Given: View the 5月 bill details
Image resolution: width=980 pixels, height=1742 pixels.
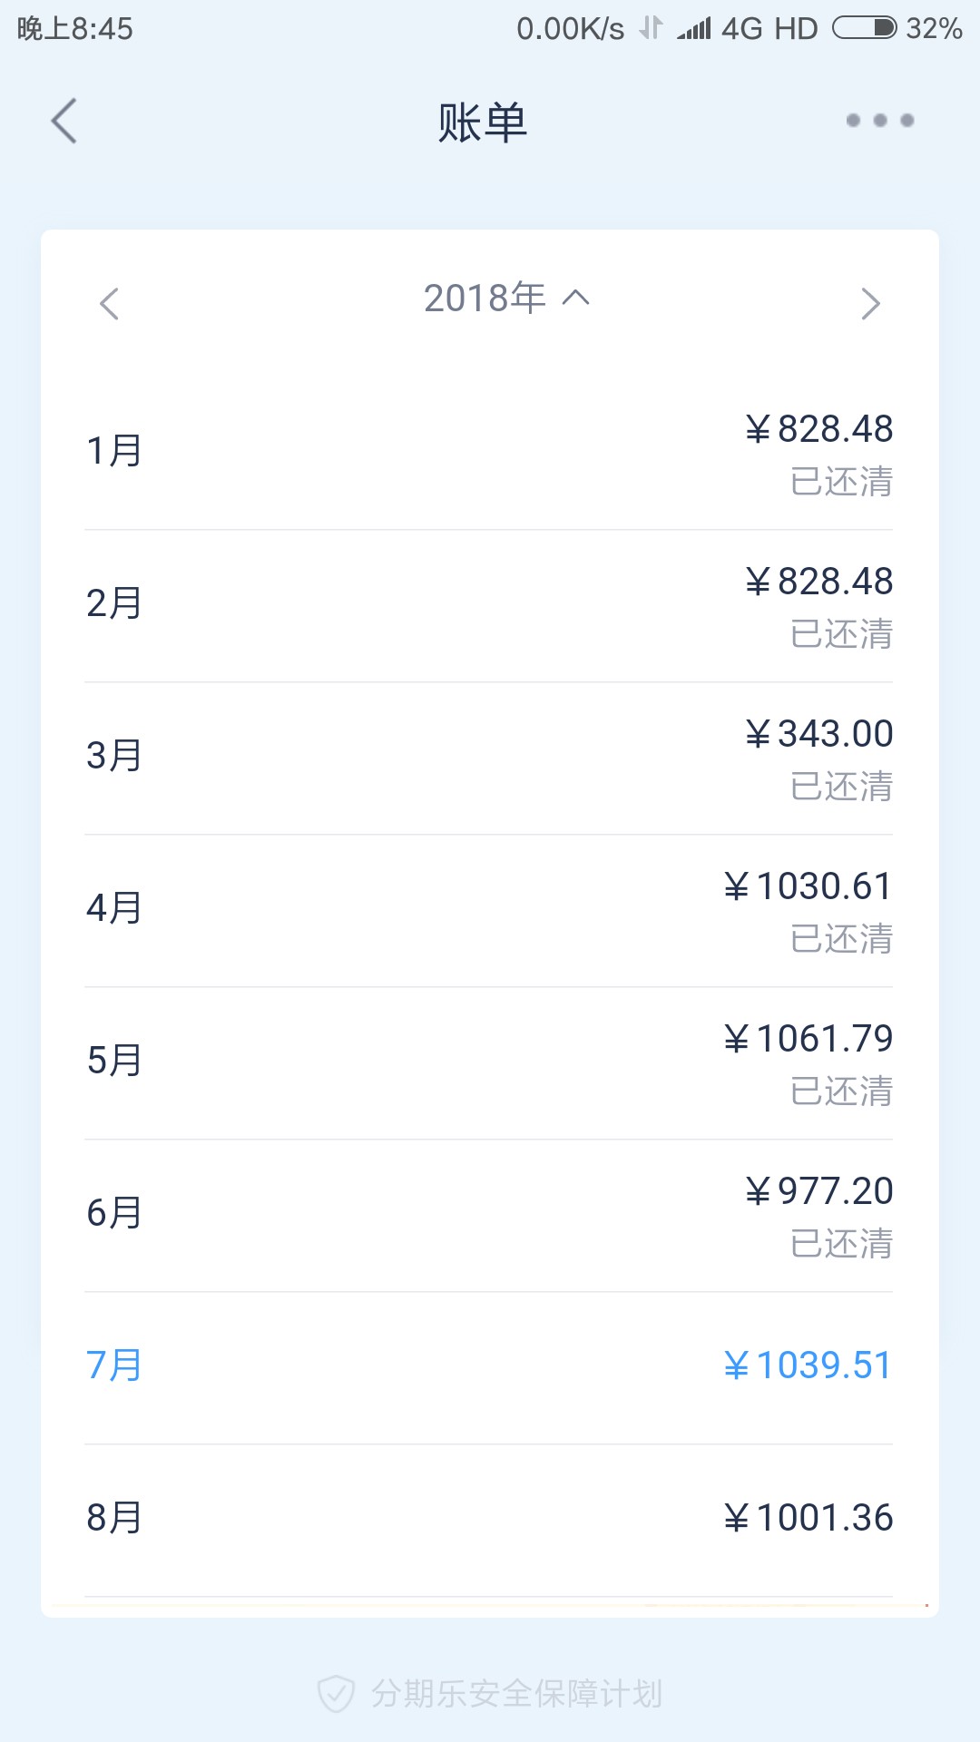Looking at the screenshot, I should pyautogui.click(x=489, y=1062).
